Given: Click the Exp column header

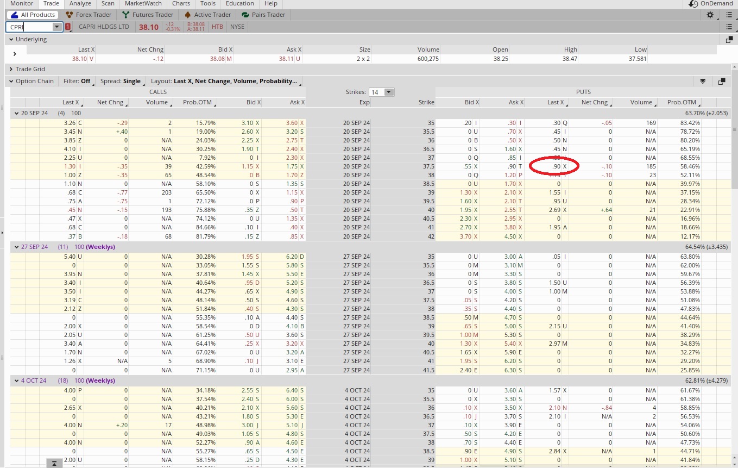Looking at the screenshot, I should [x=364, y=102].
